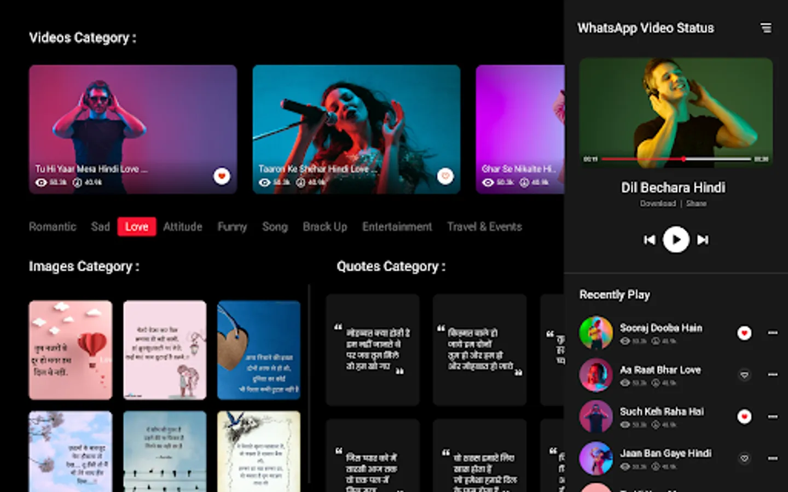Open the beige bird quote image
Screen dimensions: 788x492
(x=259, y=452)
